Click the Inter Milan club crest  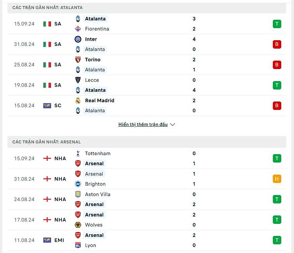[x=78, y=39]
